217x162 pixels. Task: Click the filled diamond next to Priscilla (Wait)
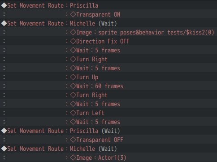pyautogui.click(x=4, y=131)
